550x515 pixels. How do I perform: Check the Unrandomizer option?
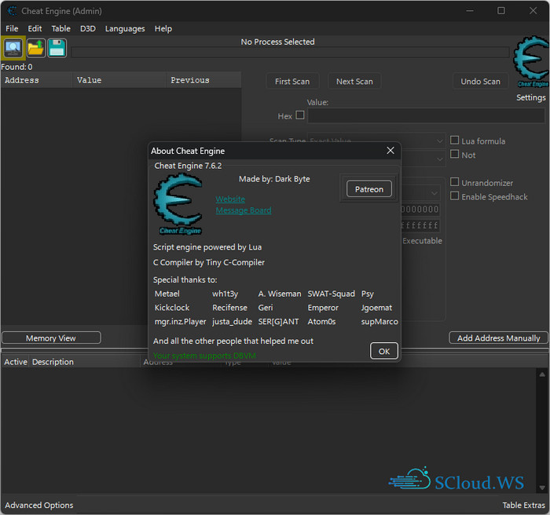[454, 182]
